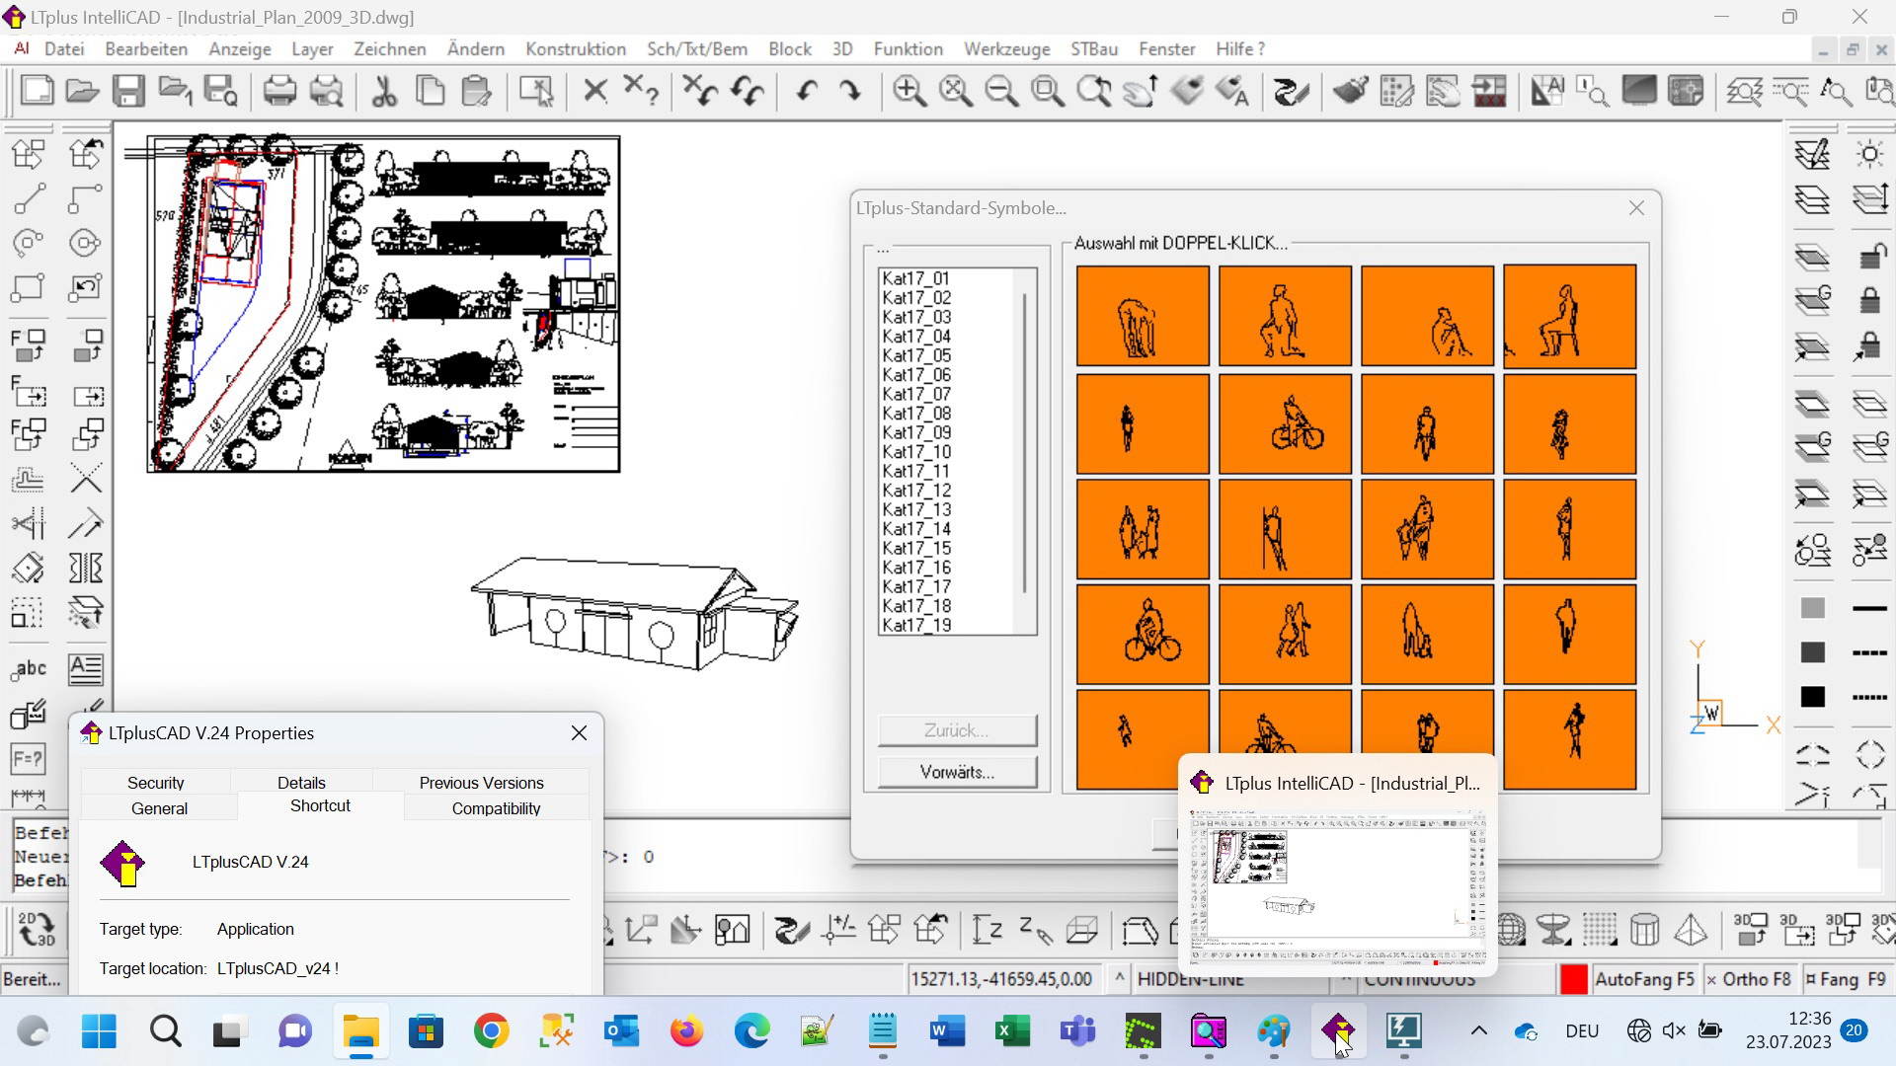
Task: Click the LTplus IntelliCAD taskbar preview thumbnail
Action: click(1338, 887)
